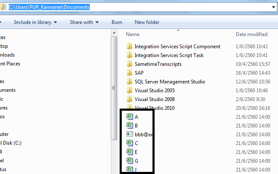Open the Excel file named A
This screenshot has height=174, width=278.
tap(136, 117)
